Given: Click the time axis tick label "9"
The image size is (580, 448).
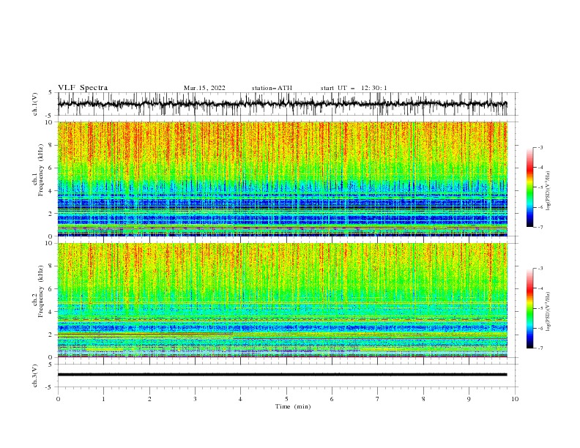Looking at the screenshot, I should [469, 399].
